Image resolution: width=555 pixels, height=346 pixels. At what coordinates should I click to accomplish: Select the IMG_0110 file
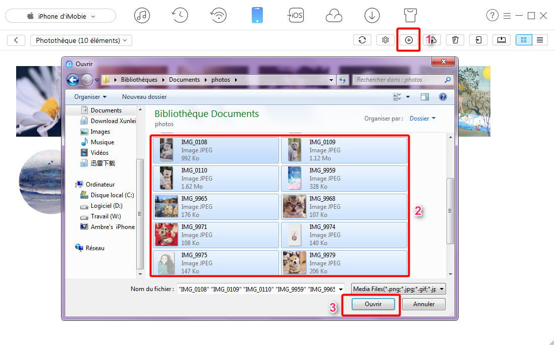pos(216,179)
